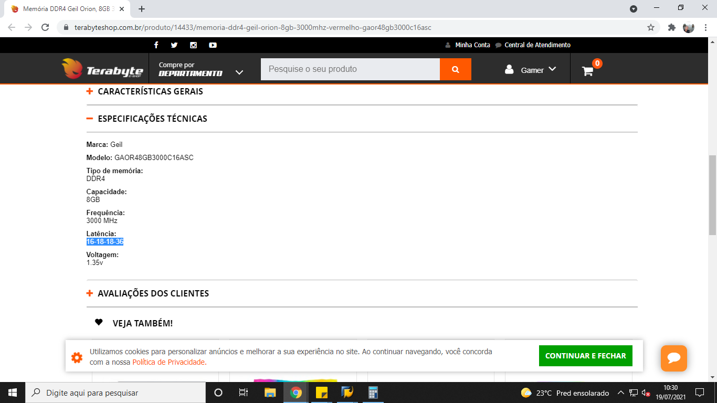Screen dimensions: 717x403
Task: Click the Veja Também heading
Action: [x=142, y=323]
